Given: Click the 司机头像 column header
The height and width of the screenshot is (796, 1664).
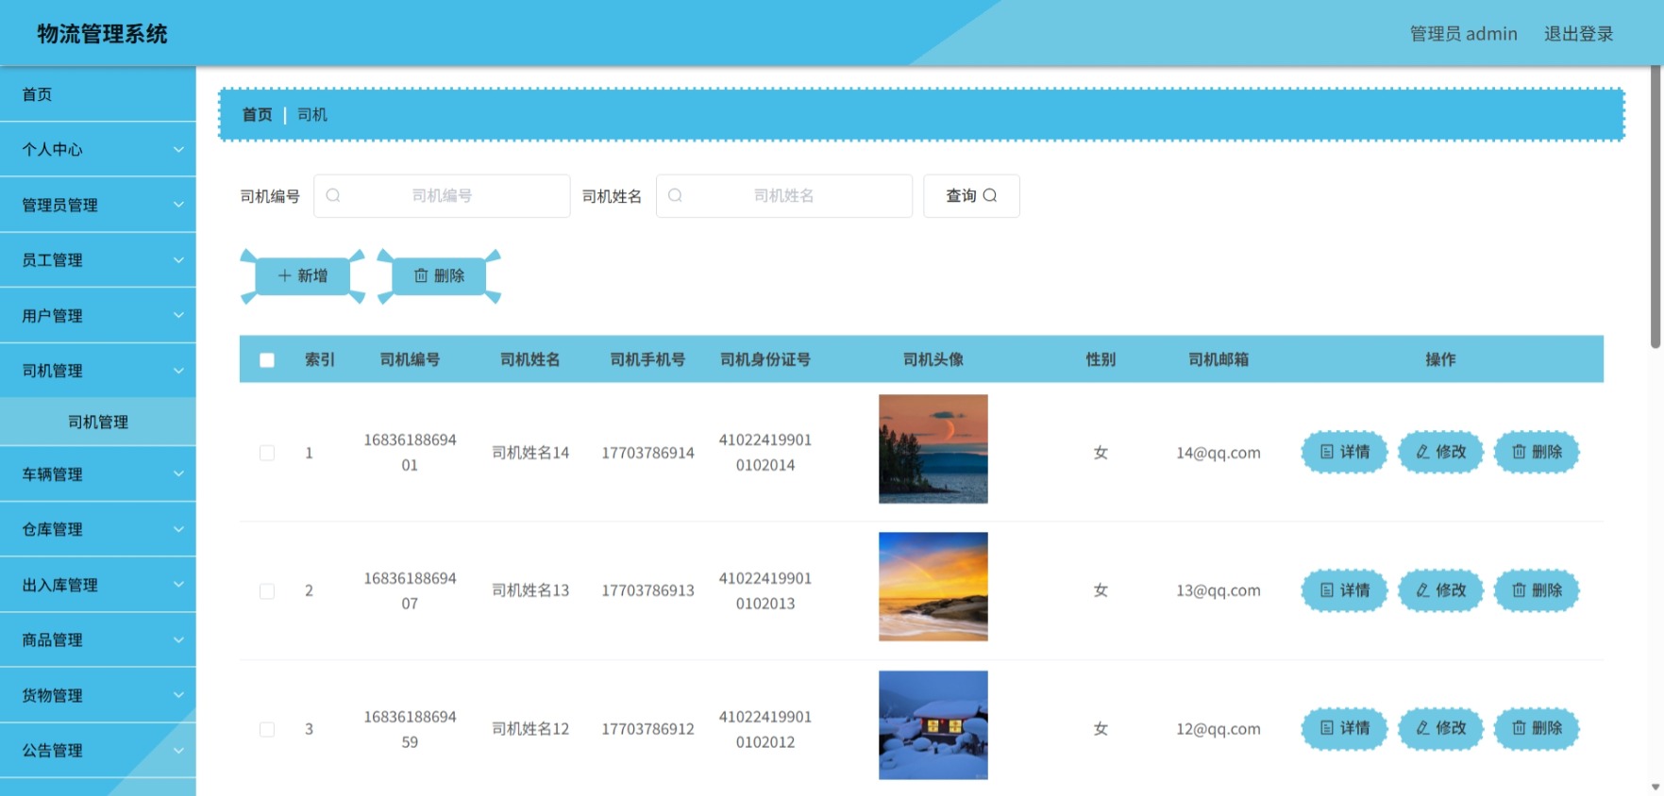Looking at the screenshot, I should 933,359.
